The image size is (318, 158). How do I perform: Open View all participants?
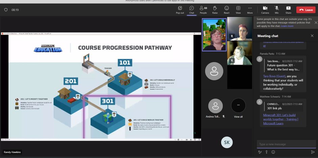click(x=238, y=108)
